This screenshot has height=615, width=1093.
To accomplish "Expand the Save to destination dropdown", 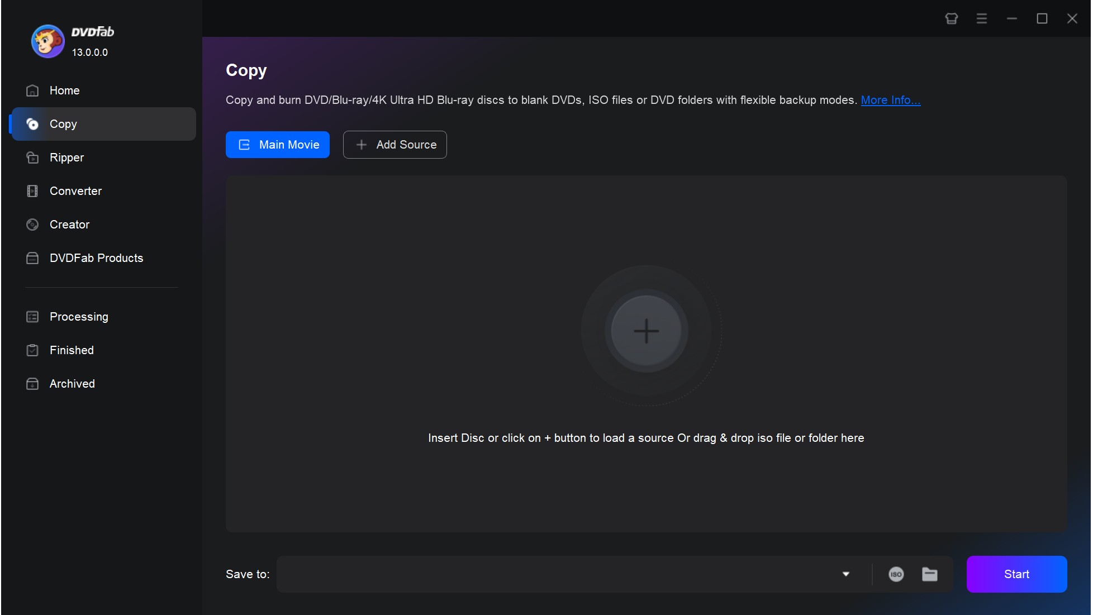I will 846,574.
